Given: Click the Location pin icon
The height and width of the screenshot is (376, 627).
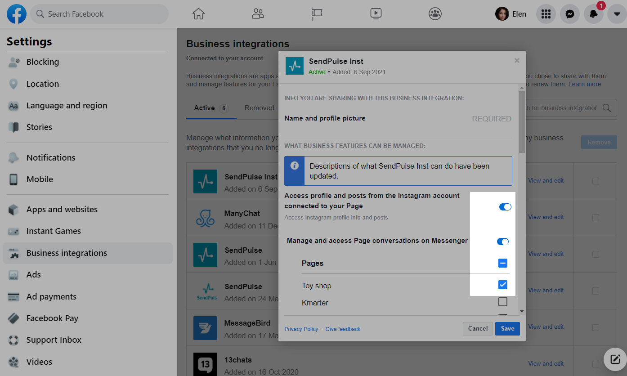Looking at the screenshot, I should click(x=13, y=84).
